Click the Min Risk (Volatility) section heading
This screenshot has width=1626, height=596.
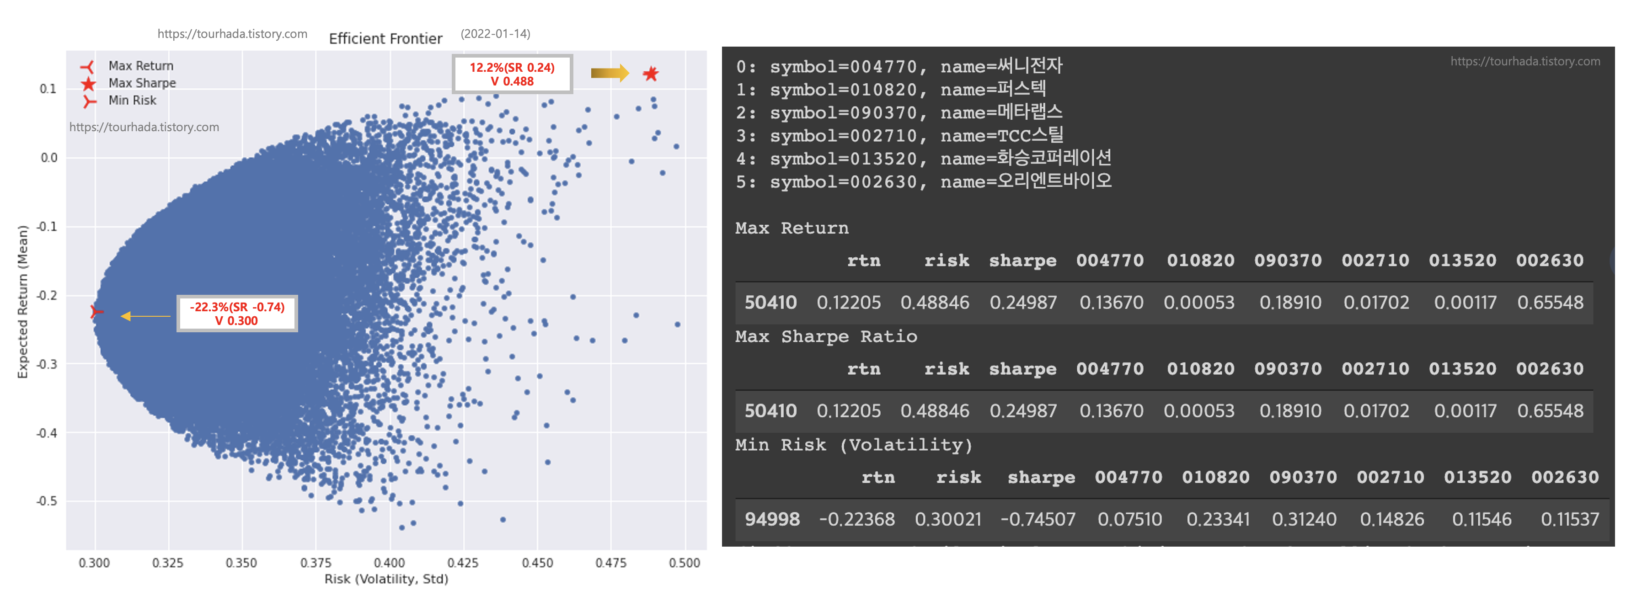(853, 445)
